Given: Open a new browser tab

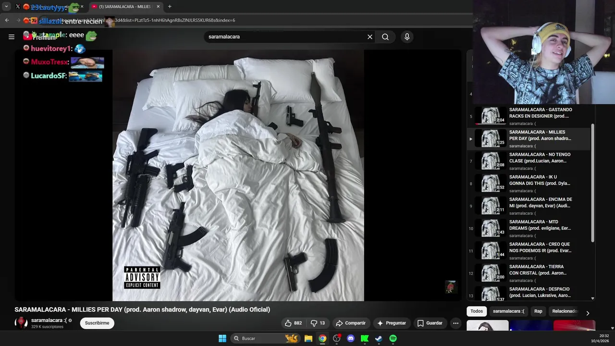Looking at the screenshot, I should click(x=170, y=7).
